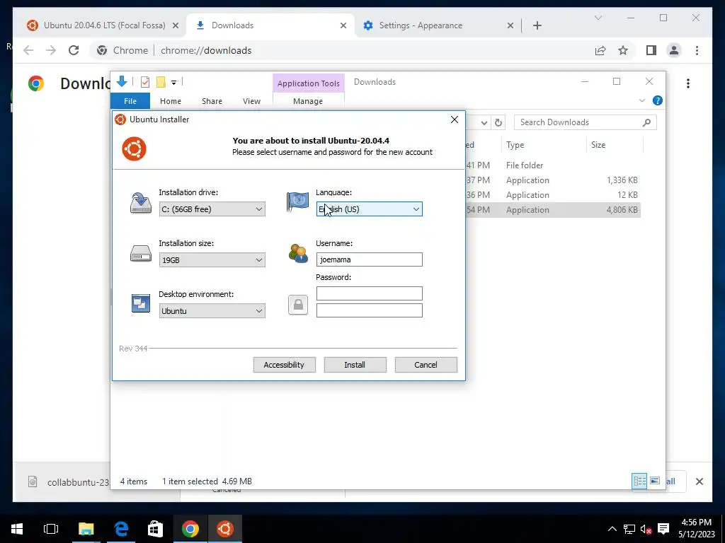725x543 pixels.
Task: Select the 12 KB Application row
Action: [552, 195]
